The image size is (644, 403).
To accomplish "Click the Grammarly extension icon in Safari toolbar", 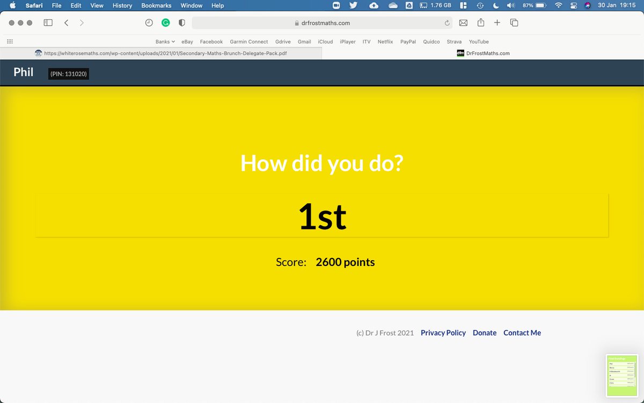I will [x=165, y=23].
